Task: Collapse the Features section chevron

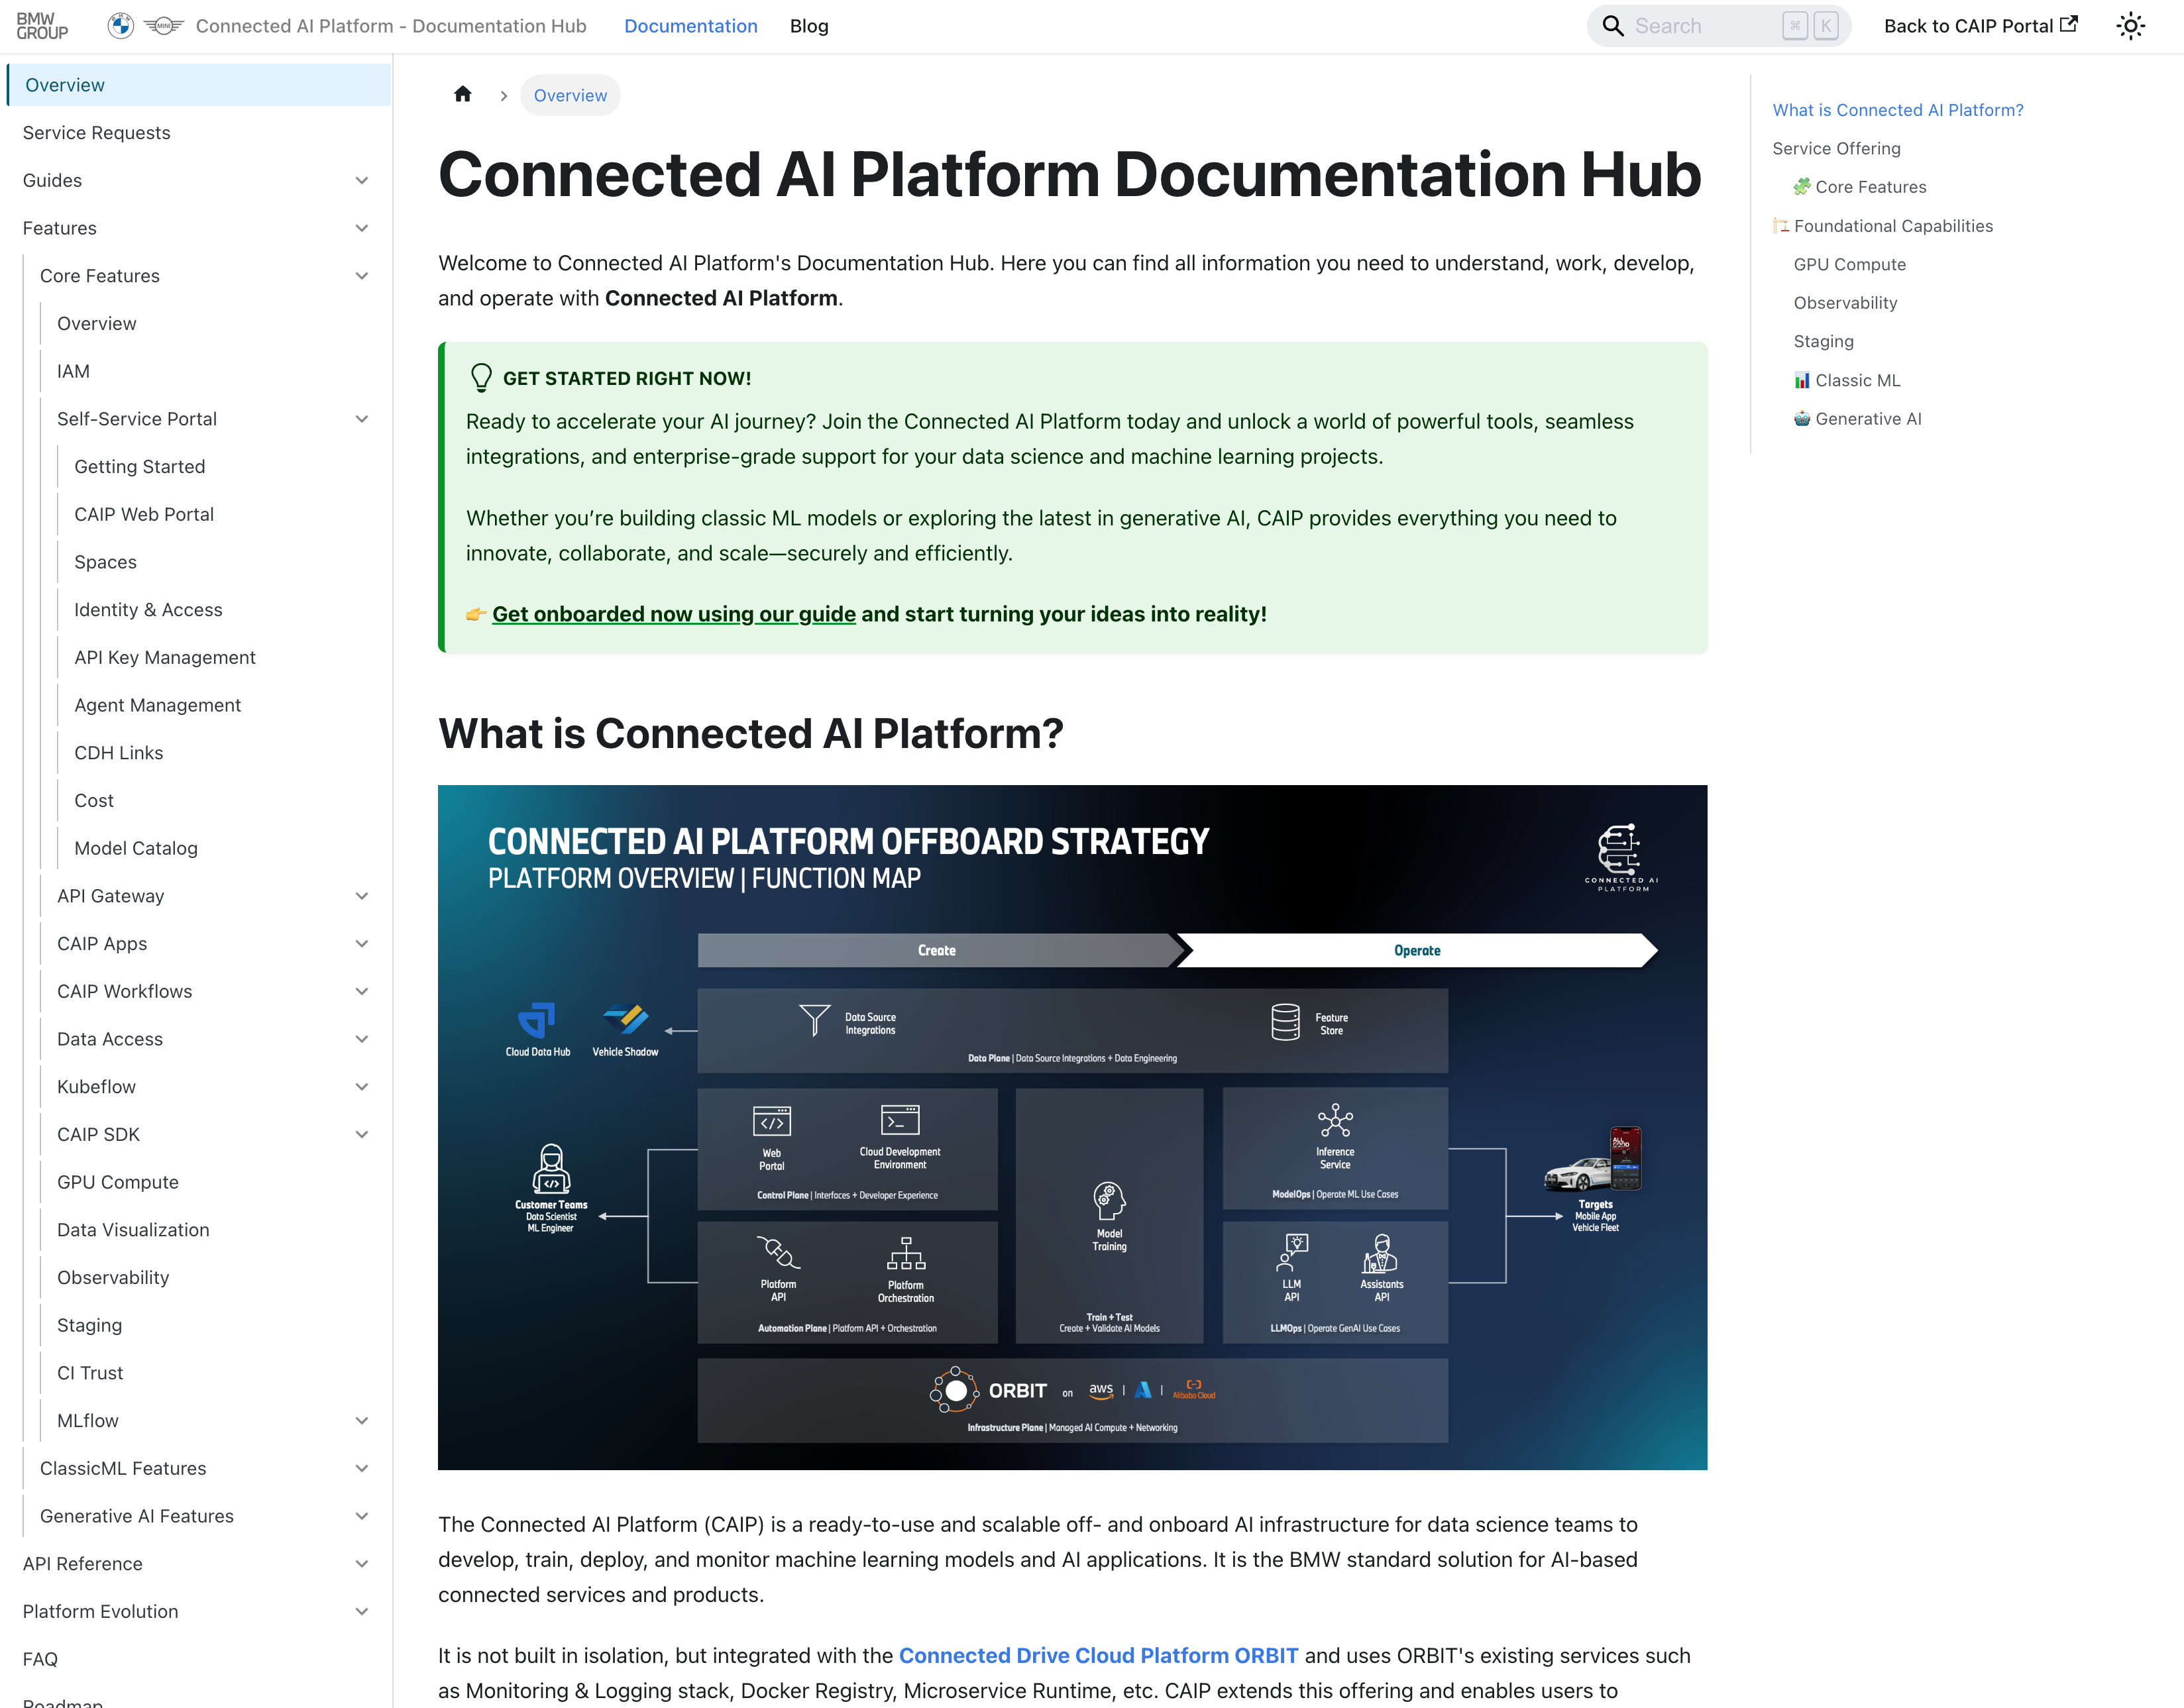Action: (x=362, y=229)
